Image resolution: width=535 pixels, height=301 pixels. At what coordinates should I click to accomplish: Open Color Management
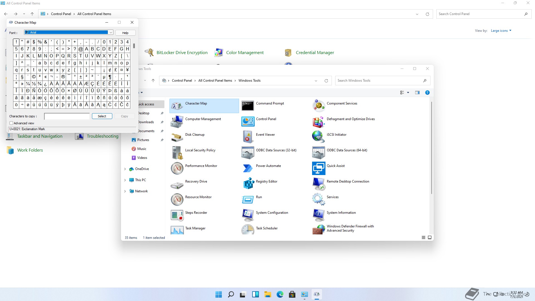pos(239,53)
